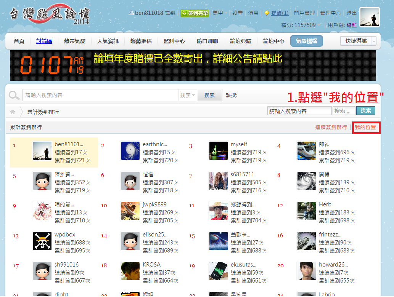394x297 pixels.
Task: Open 熱帶氣旋 navigation item
Action: click(x=75, y=41)
